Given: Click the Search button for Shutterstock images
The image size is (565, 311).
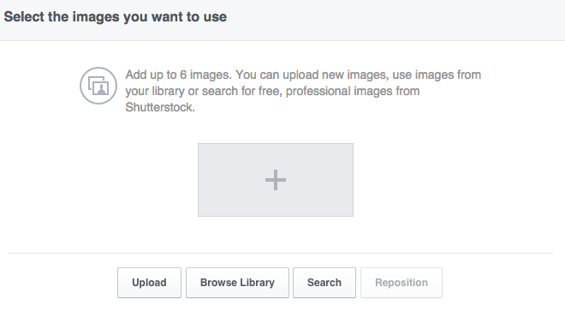Looking at the screenshot, I should pos(324,283).
